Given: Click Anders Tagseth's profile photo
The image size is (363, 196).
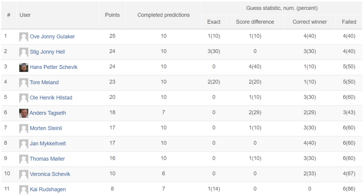Looking at the screenshot, I should tap(24, 113).
